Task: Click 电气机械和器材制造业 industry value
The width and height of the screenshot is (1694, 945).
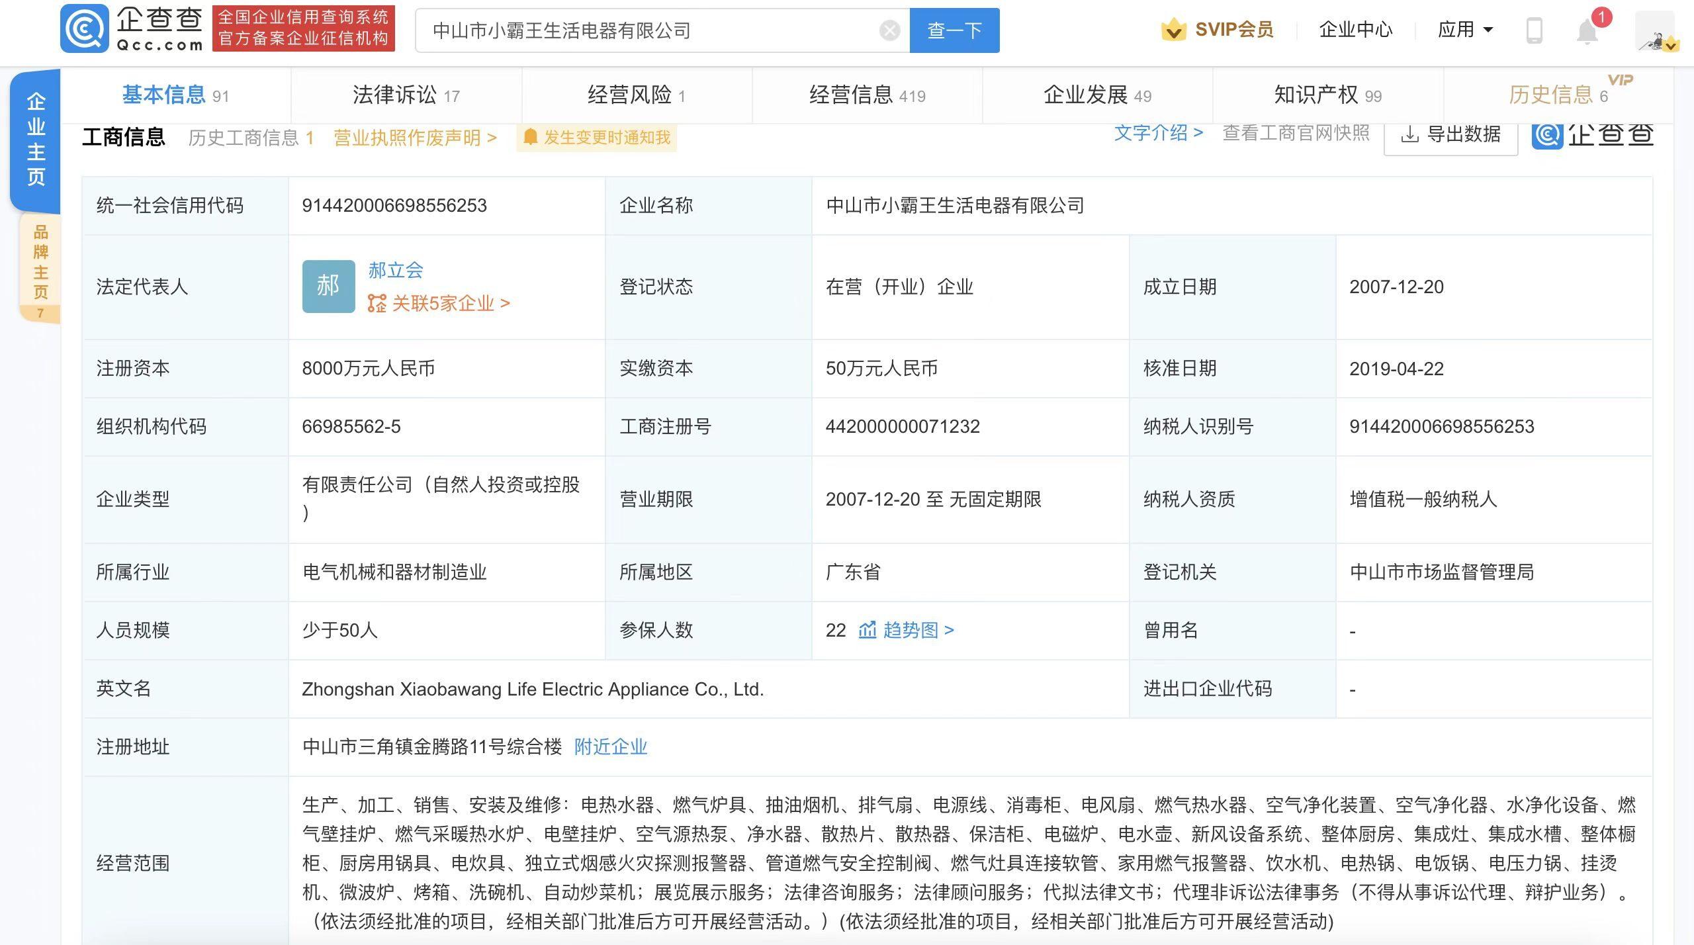Action: pyautogui.click(x=394, y=572)
